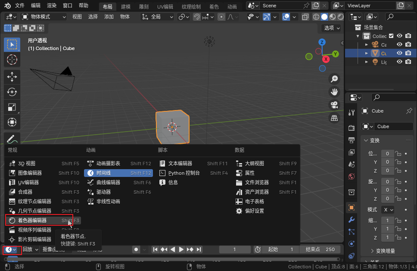Switch to orthographic view grid icon
Image resolution: width=417 pixels, height=271 pixels.
click(x=334, y=118)
